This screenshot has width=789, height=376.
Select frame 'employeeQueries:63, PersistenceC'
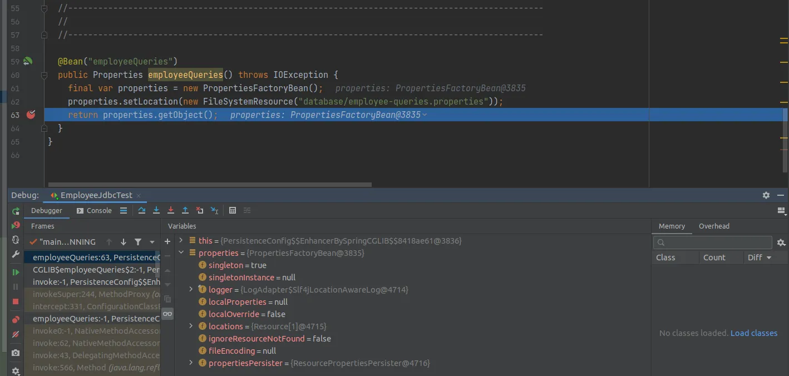pyautogui.click(x=92, y=258)
